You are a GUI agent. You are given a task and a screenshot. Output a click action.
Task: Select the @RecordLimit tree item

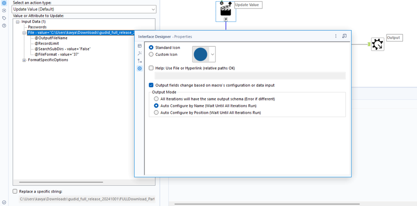click(x=46, y=44)
